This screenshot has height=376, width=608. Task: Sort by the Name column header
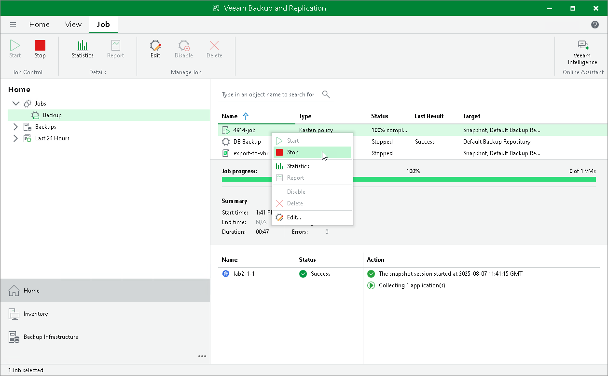(230, 116)
